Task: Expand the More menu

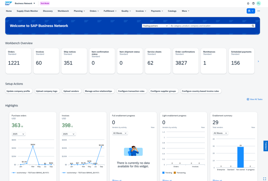Action: point(186,11)
